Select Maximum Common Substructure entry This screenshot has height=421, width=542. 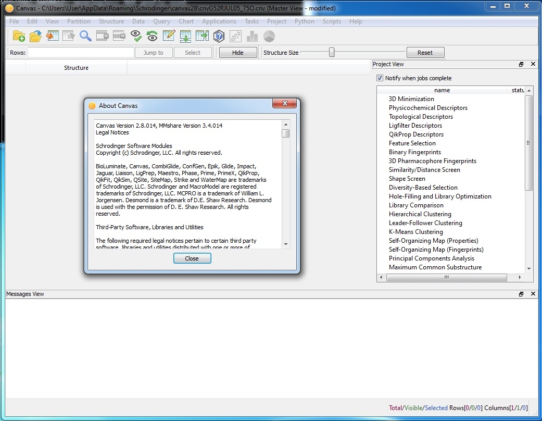pos(435,267)
